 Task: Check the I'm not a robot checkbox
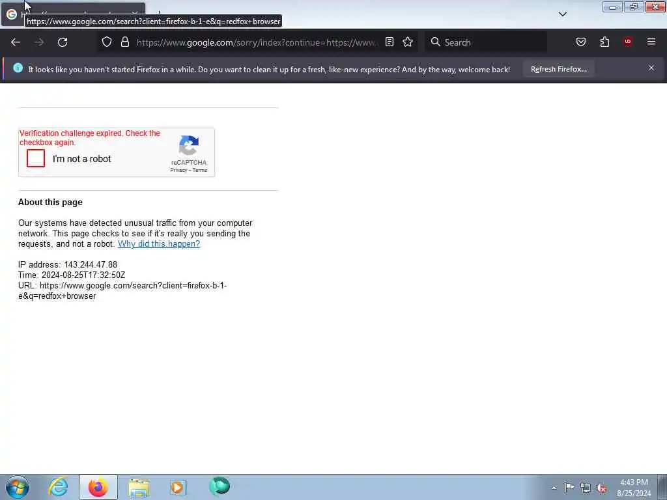36,158
